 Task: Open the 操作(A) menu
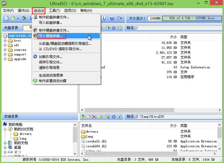tap(24, 11)
